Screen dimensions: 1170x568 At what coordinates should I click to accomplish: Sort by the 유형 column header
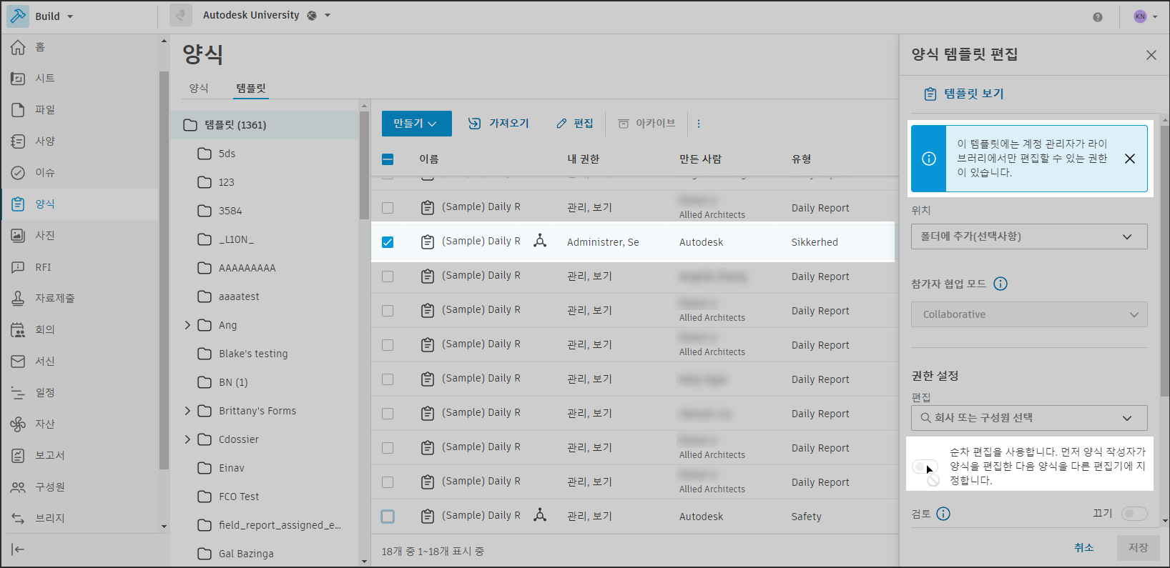[x=802, y=159]
